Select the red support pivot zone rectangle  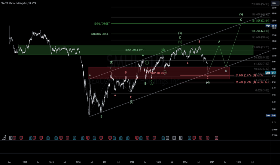click(x=159, y=73)
